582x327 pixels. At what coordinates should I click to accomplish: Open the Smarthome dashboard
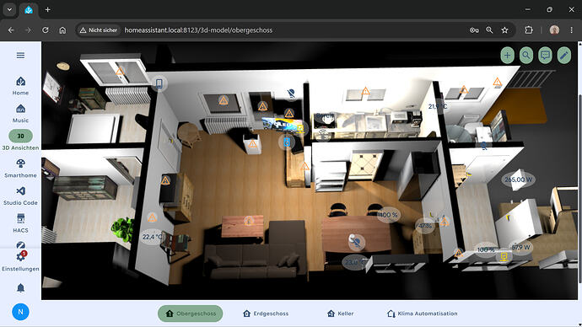click(x=20, y=169)
